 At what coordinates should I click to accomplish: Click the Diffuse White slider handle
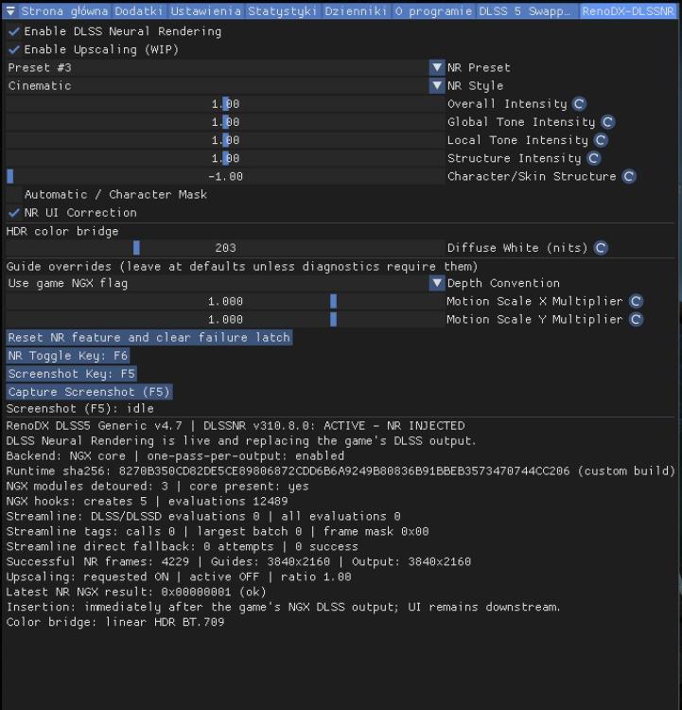[136, 248]
